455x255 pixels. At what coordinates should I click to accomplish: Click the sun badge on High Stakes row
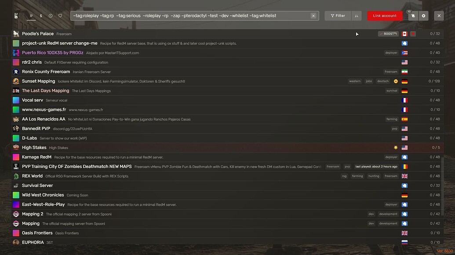[x=396, y=147]
